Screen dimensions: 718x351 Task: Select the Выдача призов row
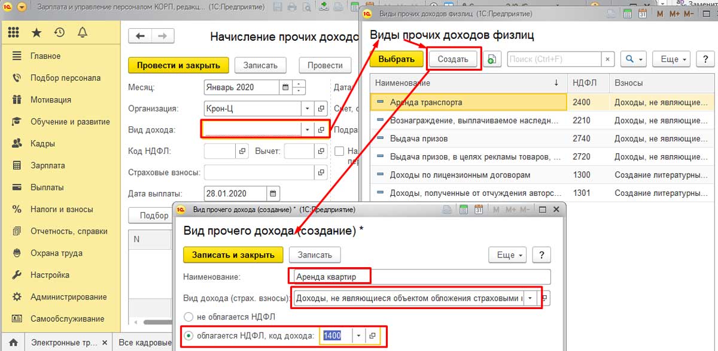pos(419,138)
